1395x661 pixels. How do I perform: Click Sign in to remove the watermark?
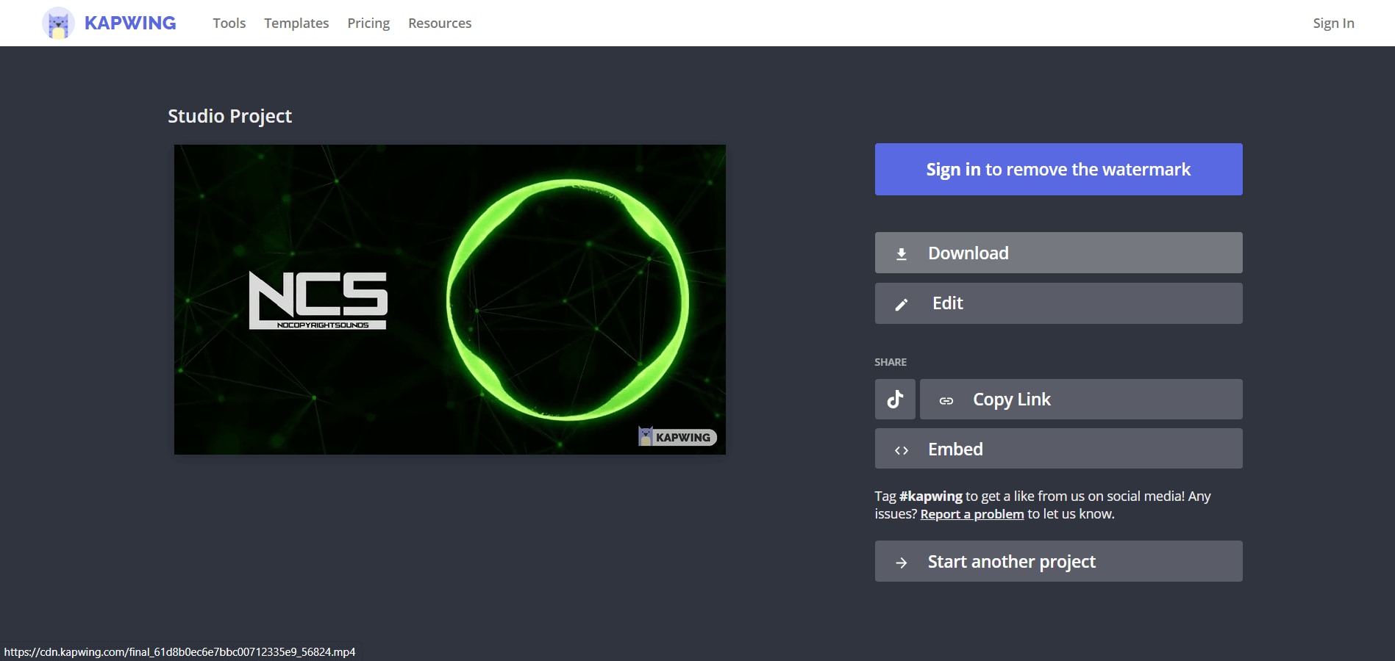[1058, 169]
